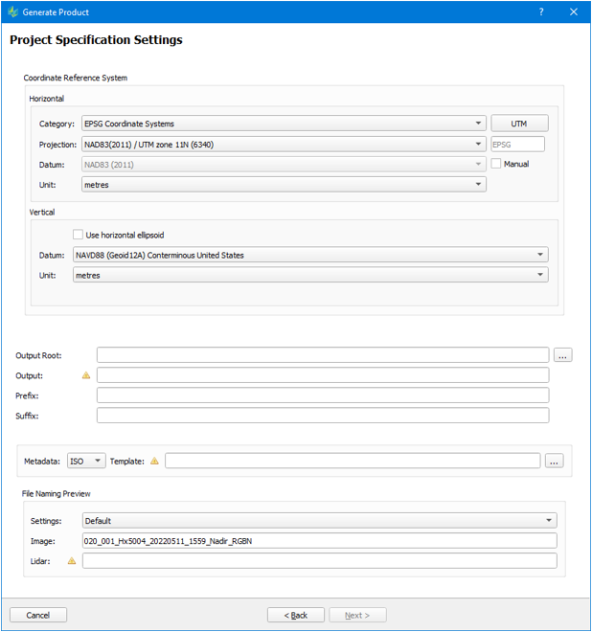Click into the Suffix text field
Viewport: 592px width, 632px height.
[323, 416]
